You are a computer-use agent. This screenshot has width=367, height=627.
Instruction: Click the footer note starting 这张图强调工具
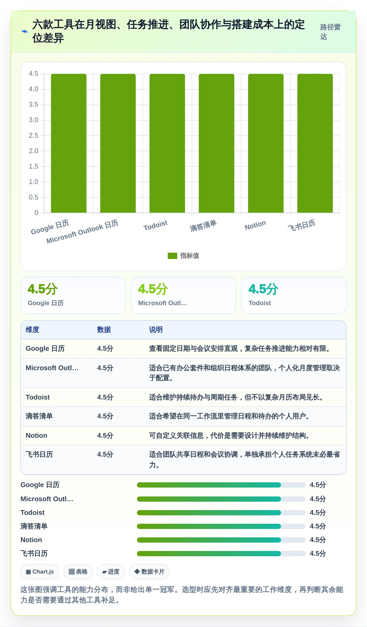point(182,595)
